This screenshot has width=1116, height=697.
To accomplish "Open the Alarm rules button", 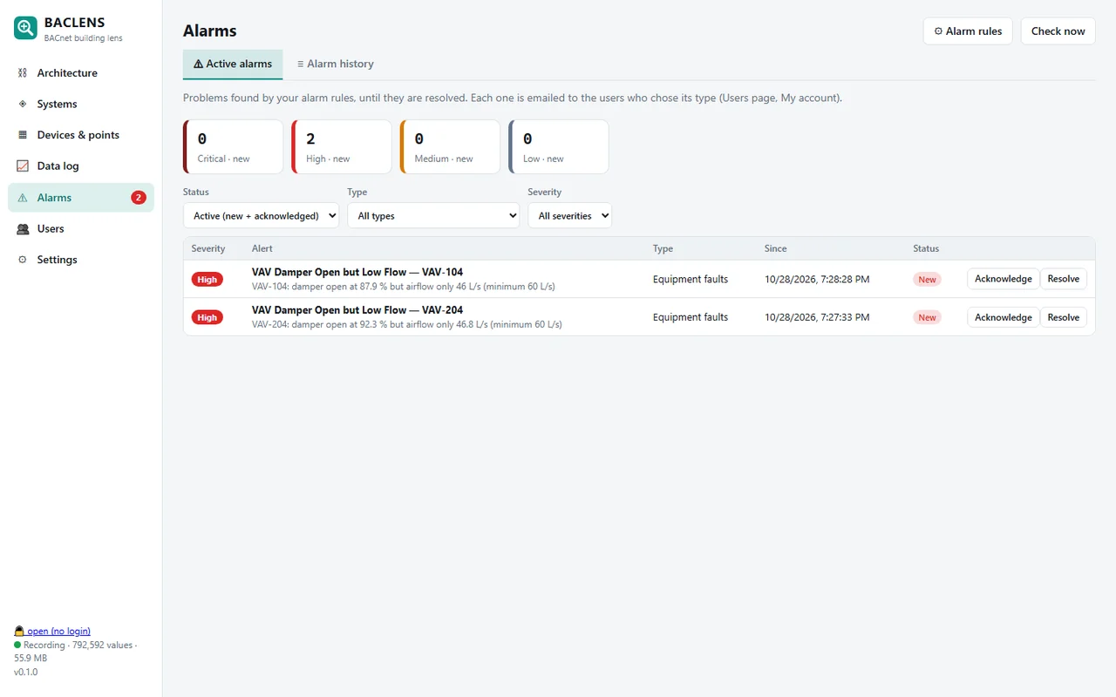I will click(968, 30).
